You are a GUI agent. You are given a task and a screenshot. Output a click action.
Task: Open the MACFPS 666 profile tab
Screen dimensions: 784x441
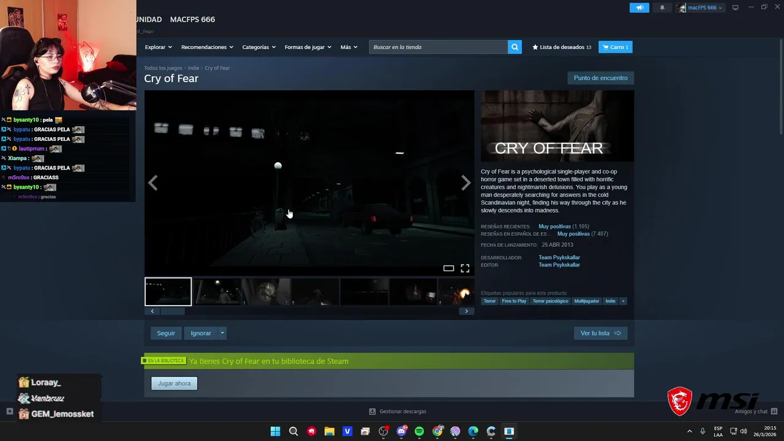(192, 20)
